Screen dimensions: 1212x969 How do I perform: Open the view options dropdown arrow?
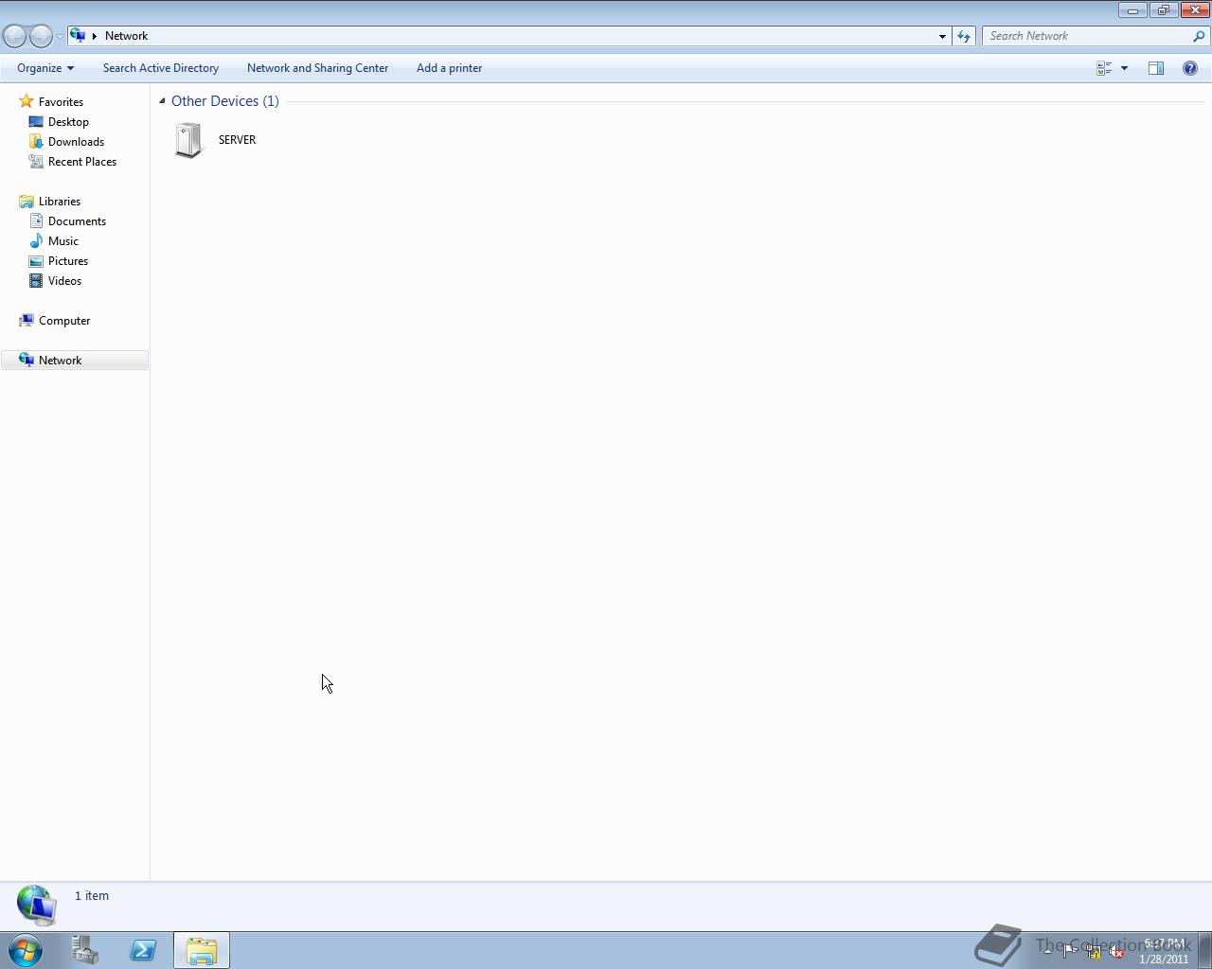pos(1124,68)
